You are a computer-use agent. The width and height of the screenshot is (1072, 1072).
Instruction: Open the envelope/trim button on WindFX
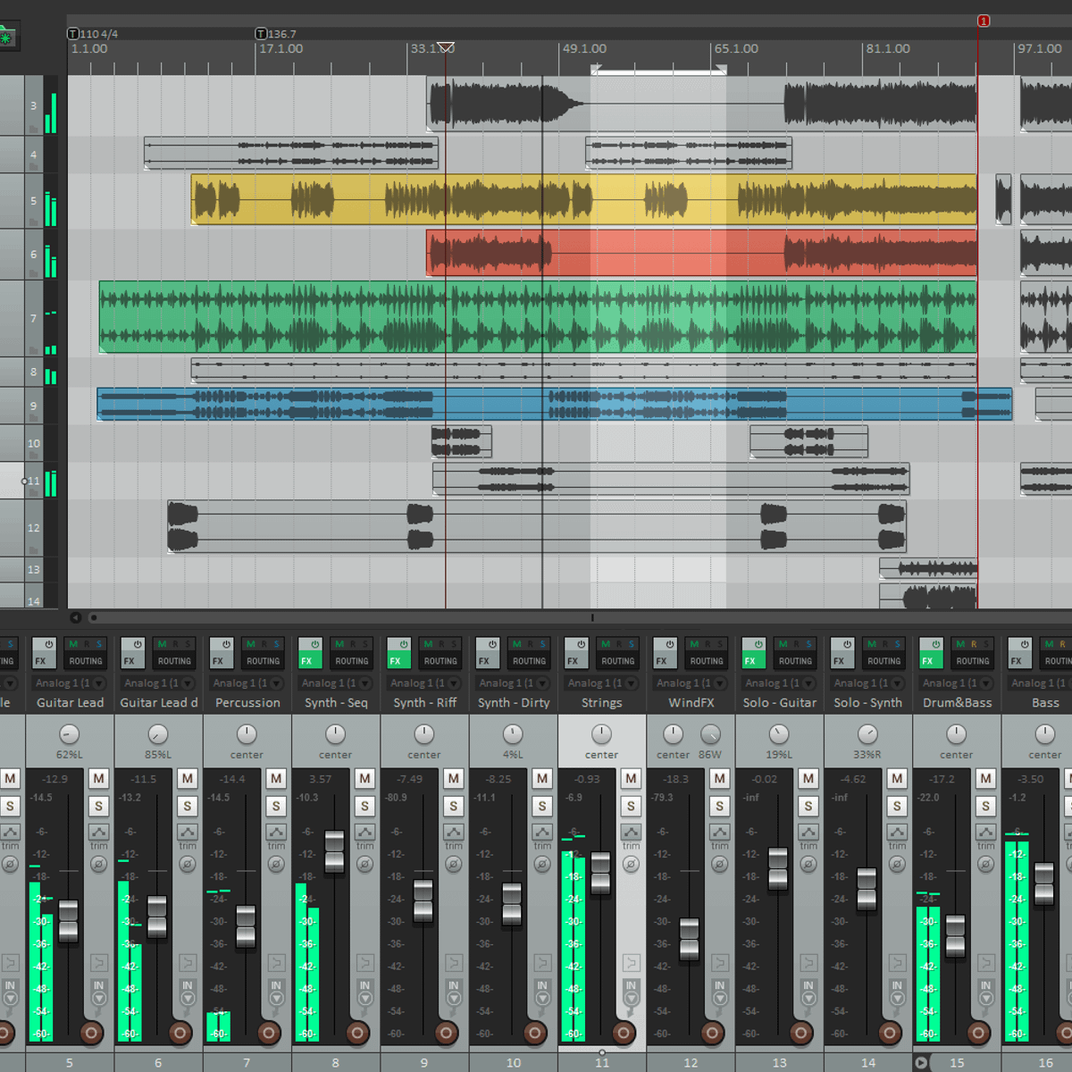click(719, 833)
